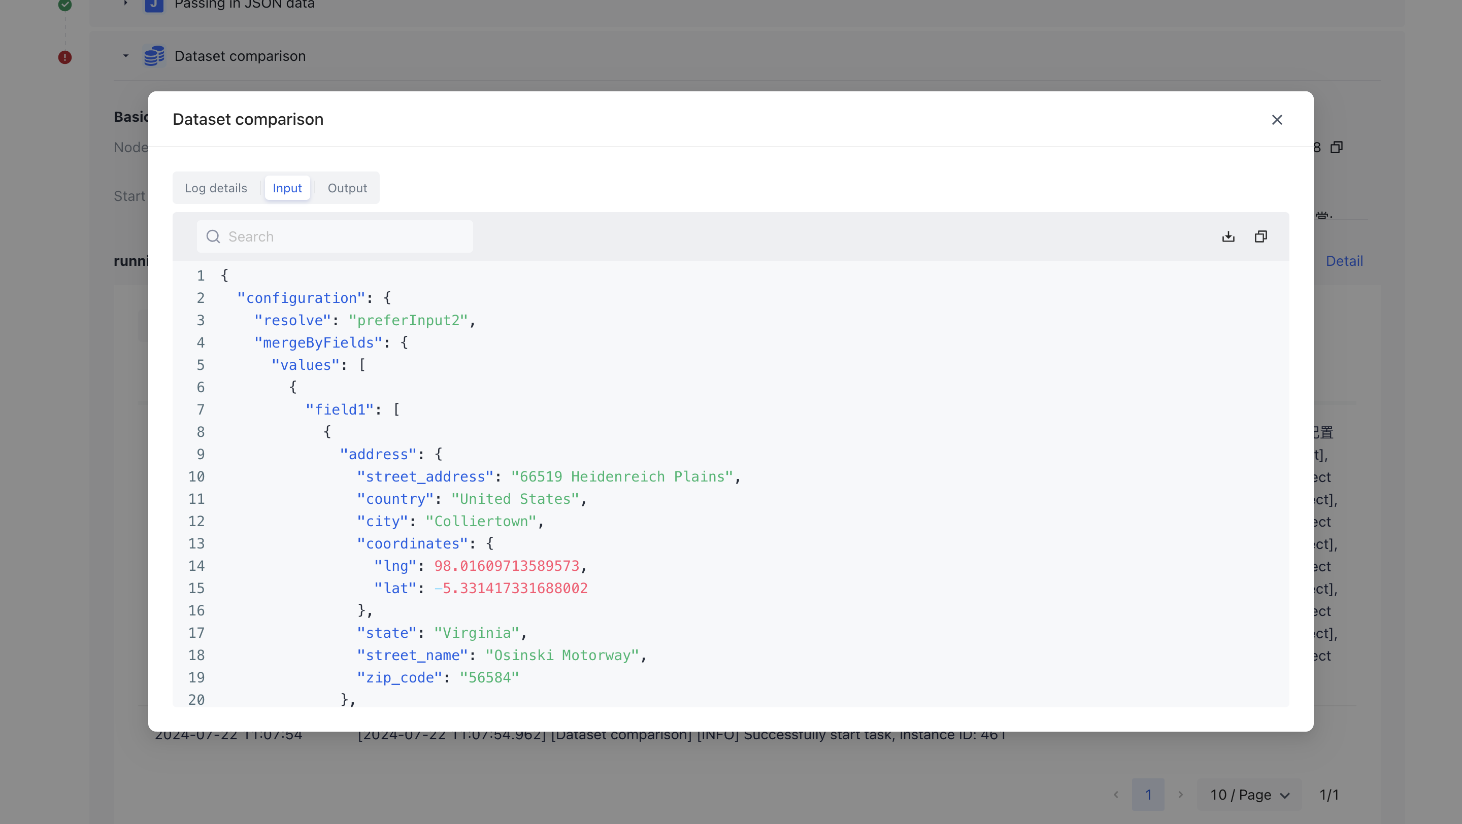Go to next log page
This screenshot has height=824, width=1462.
1180,795
